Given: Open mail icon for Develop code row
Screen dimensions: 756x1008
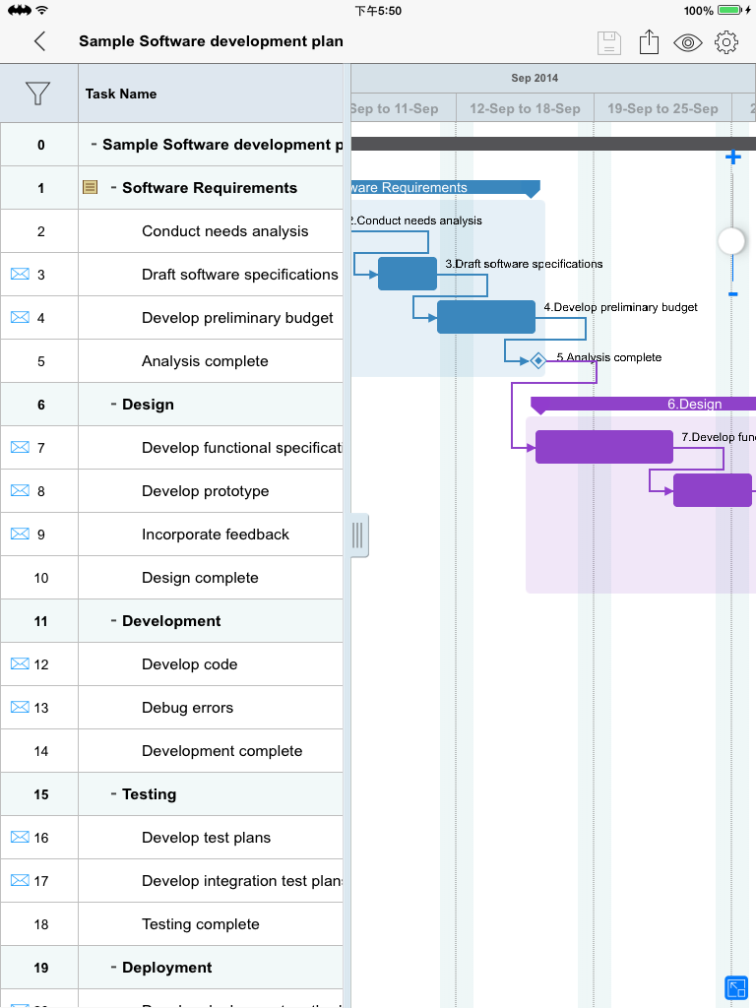Looking at the screenshot, I should tap(20, 663).
